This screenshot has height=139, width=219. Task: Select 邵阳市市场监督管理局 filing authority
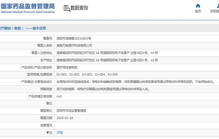(71, 111)
